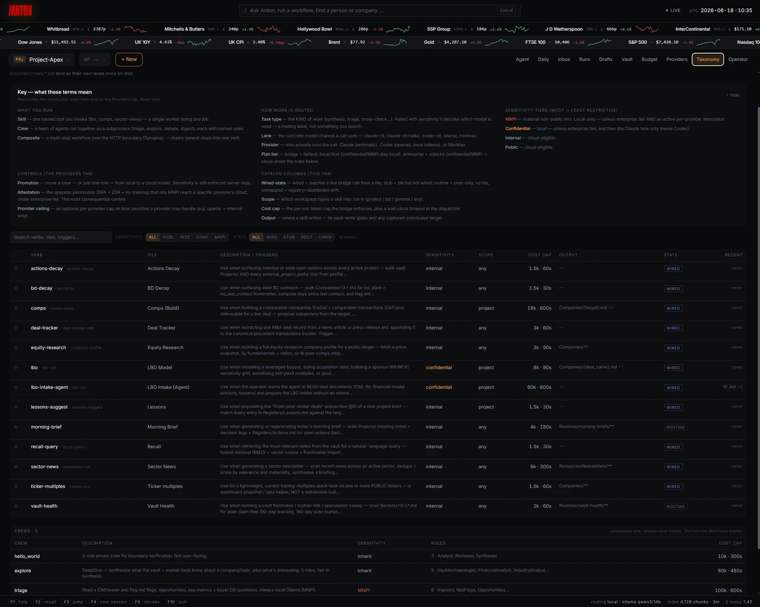Switch to the Inbox tab
The height and width of the screenshot is (607, 760).
pos(564,60)
